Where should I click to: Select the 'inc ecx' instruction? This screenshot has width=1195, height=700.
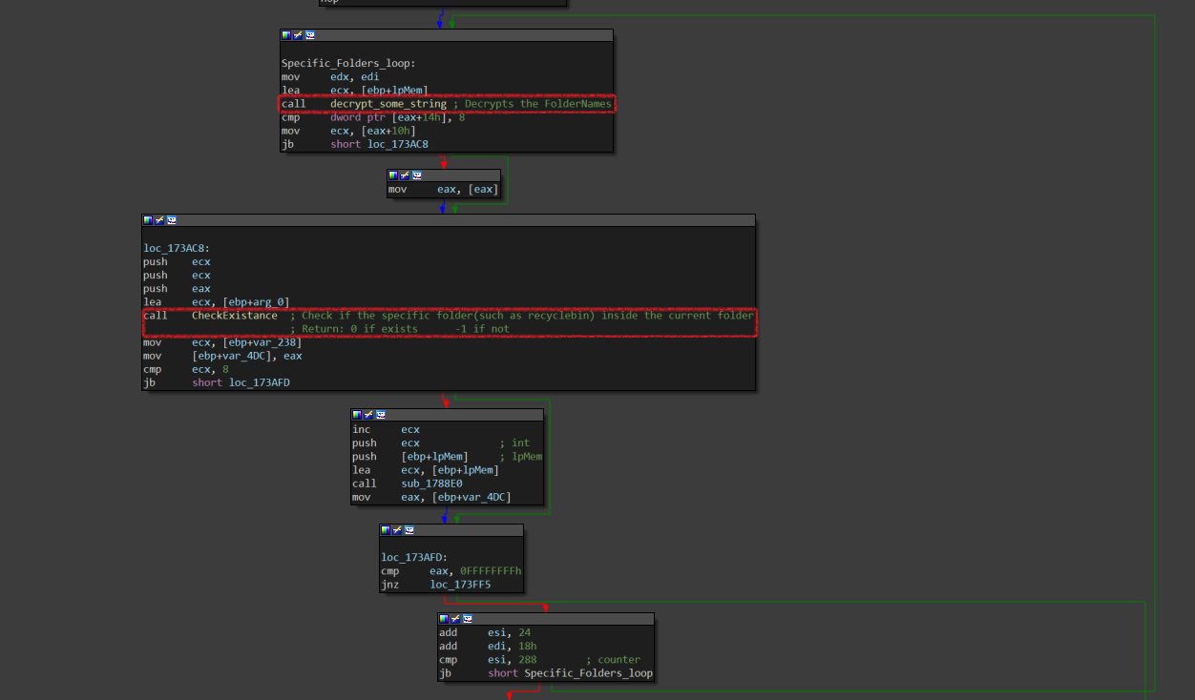(x=386, y=429)
